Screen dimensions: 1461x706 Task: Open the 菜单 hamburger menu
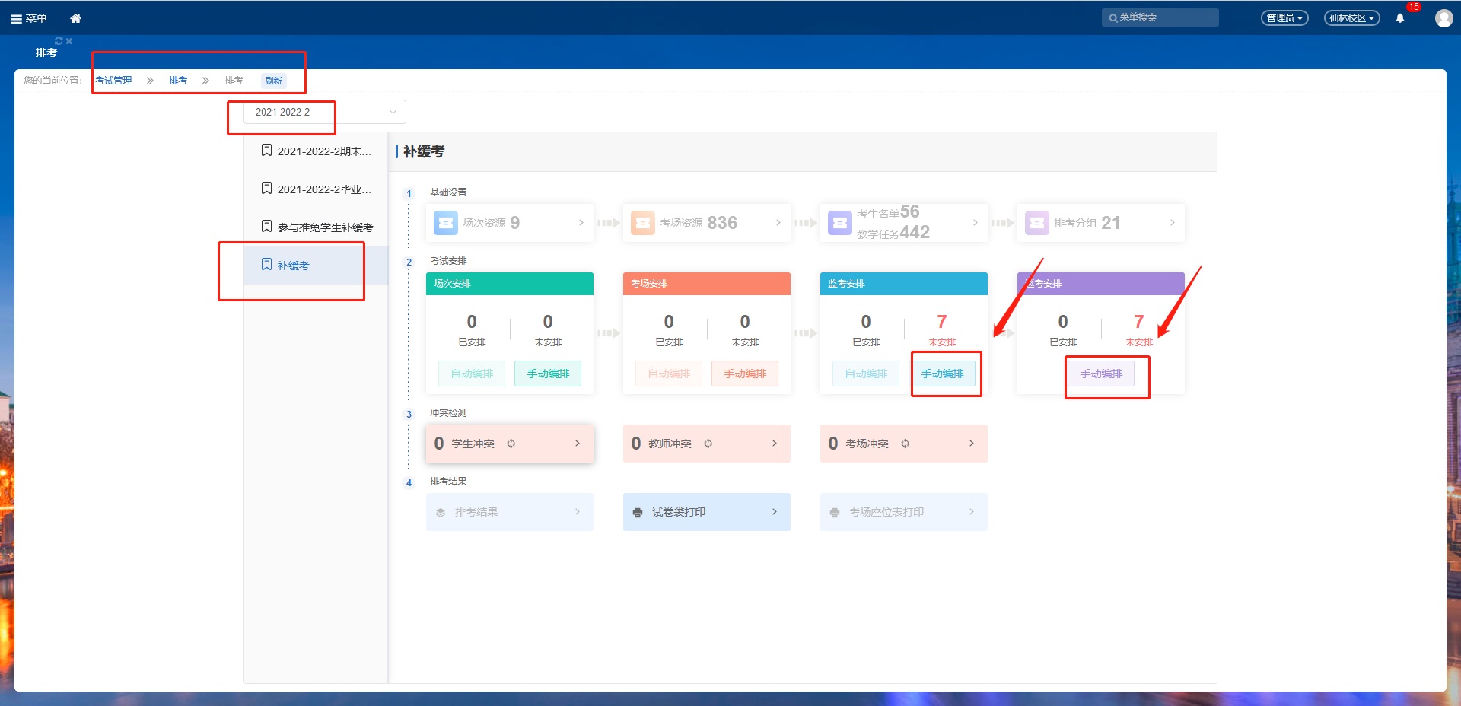[29, 18]
